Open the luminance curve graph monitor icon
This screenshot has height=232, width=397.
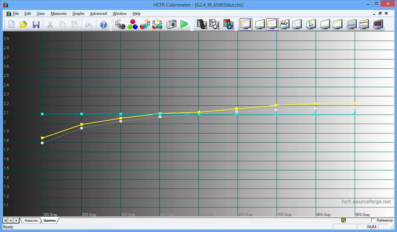click(x=259, y=24)
